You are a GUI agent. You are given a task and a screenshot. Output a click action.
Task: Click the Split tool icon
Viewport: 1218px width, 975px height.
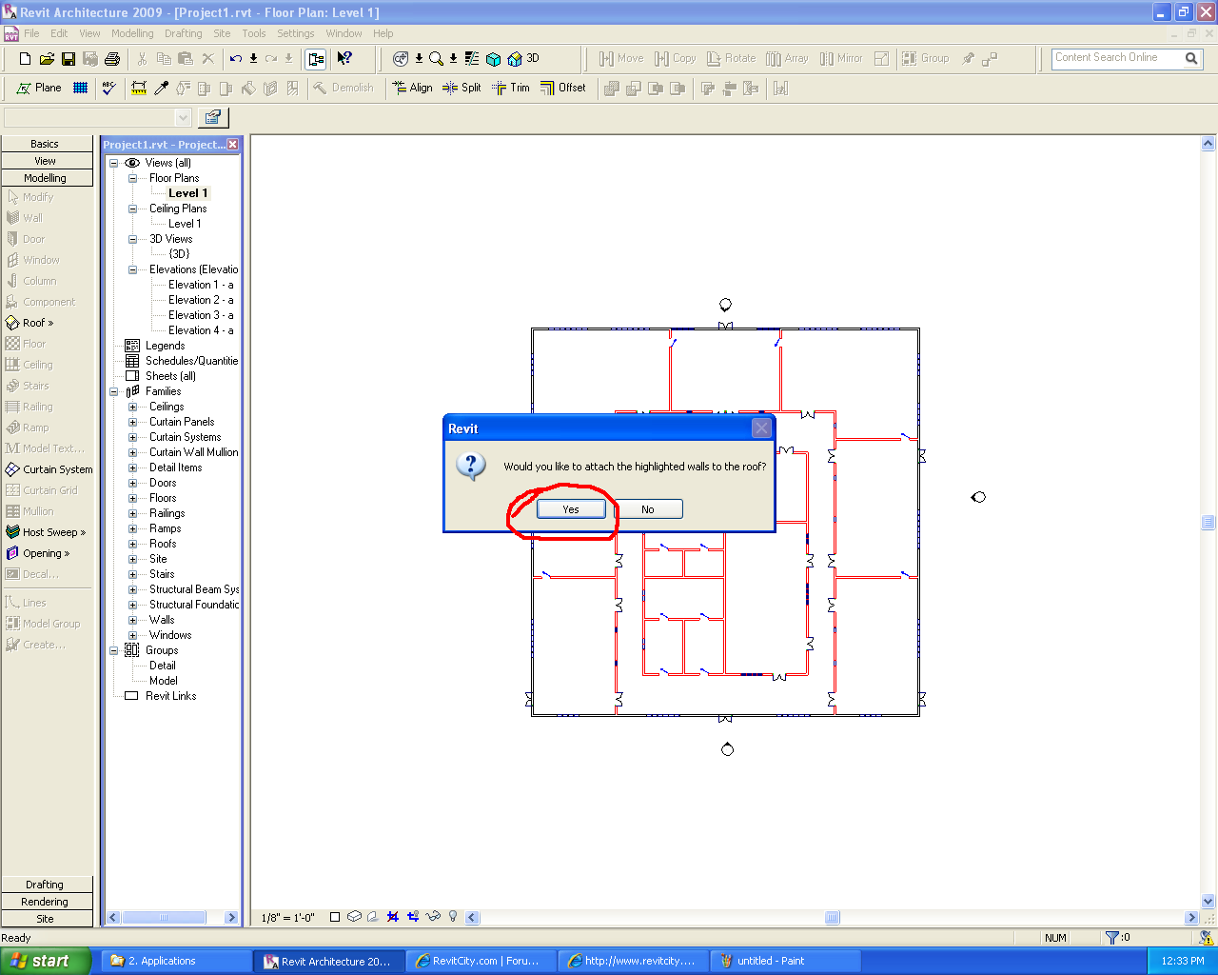462,88
